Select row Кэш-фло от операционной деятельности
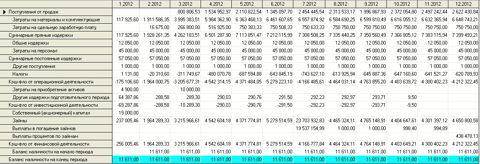 point(56,82)
